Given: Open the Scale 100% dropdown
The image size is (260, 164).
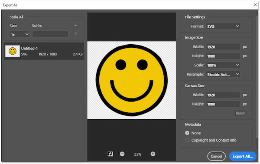Looking at the screenshot, I should pyautogui.click(x=223, y=65).
